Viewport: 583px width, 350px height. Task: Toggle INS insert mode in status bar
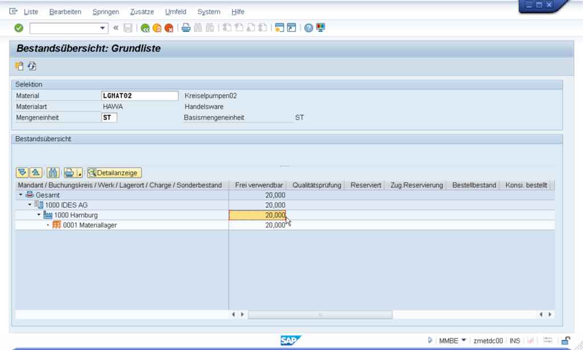[x=515, y=340]
